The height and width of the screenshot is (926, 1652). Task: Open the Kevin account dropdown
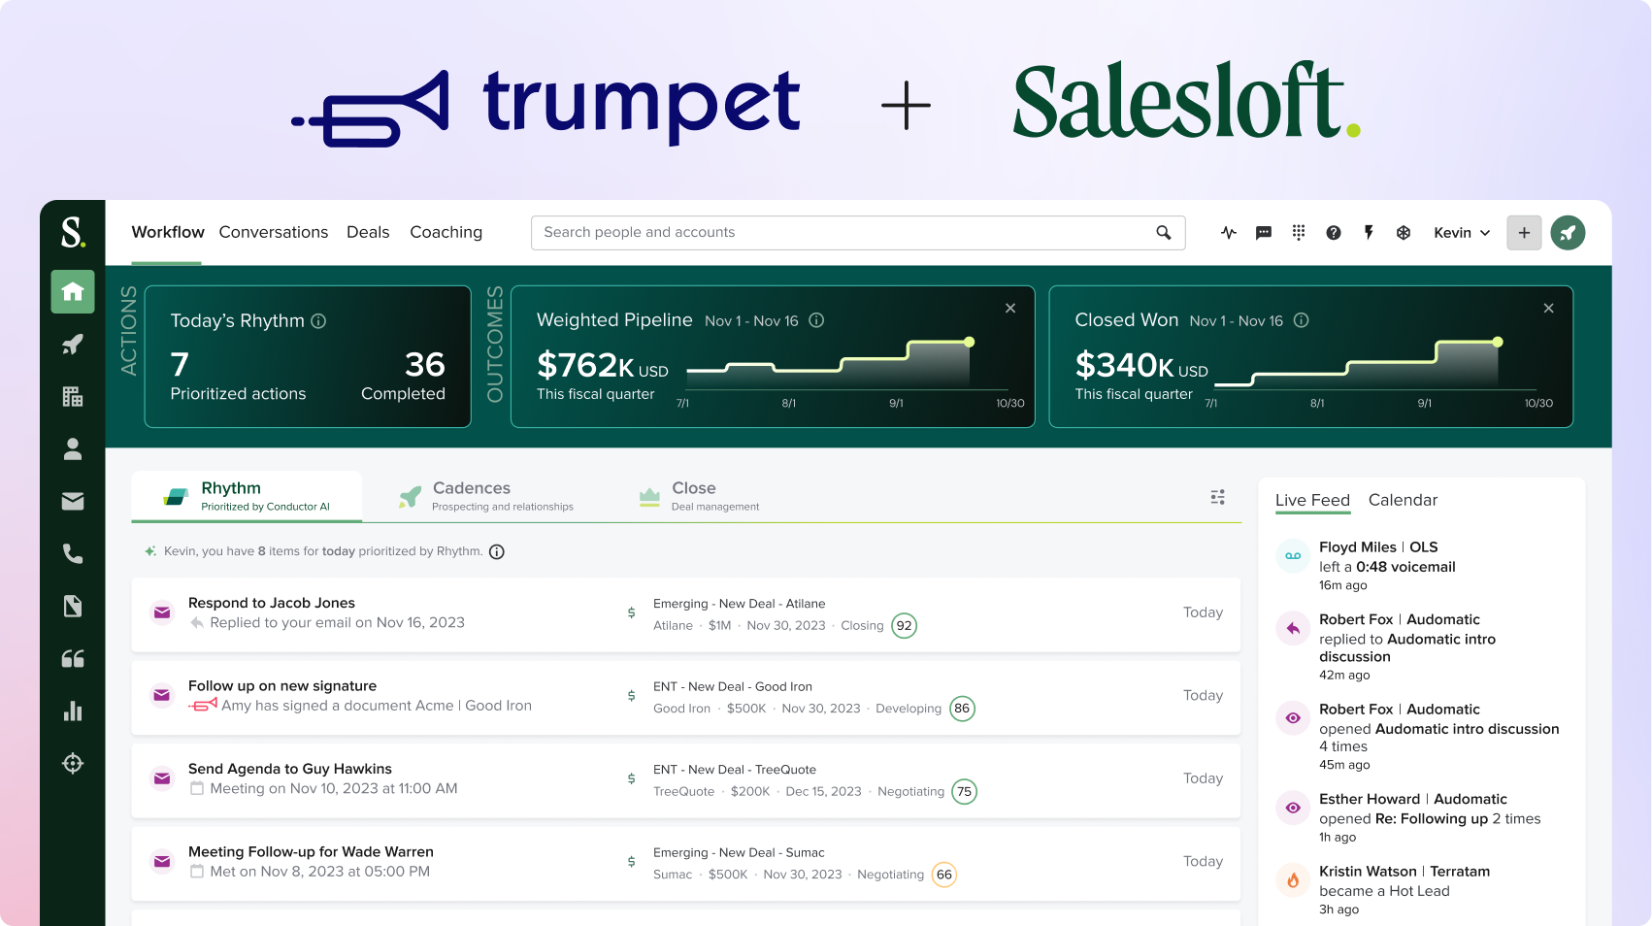click(x=1461, y=232)
